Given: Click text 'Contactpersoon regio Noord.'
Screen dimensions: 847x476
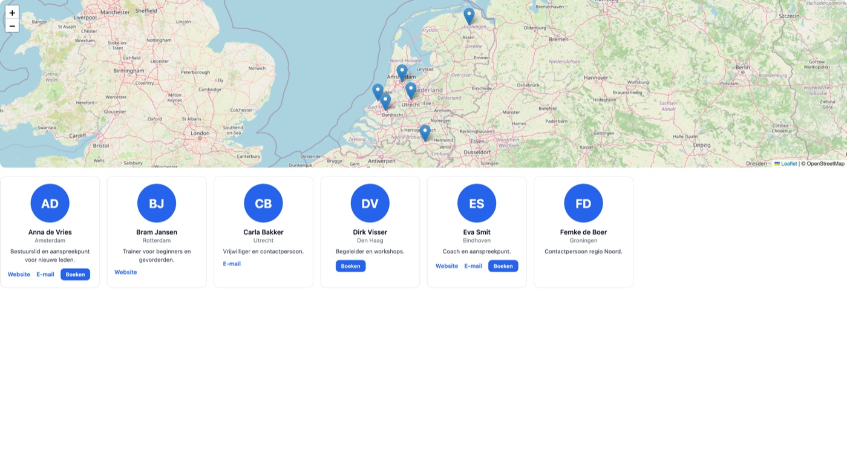Looking at the screenshot, I should coord(583,252).
